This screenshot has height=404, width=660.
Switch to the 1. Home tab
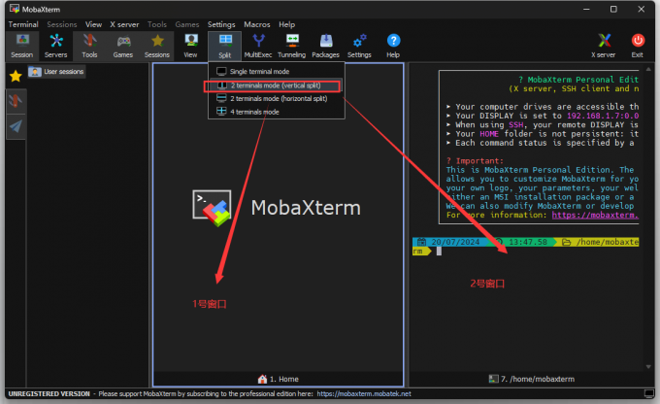coord(279,379)
